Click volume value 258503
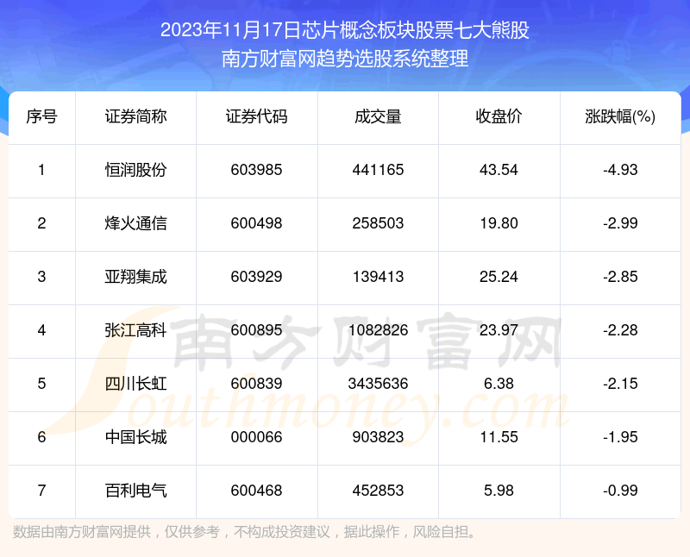The height and width of the screenshot is (557, 690). pos(378,223)
